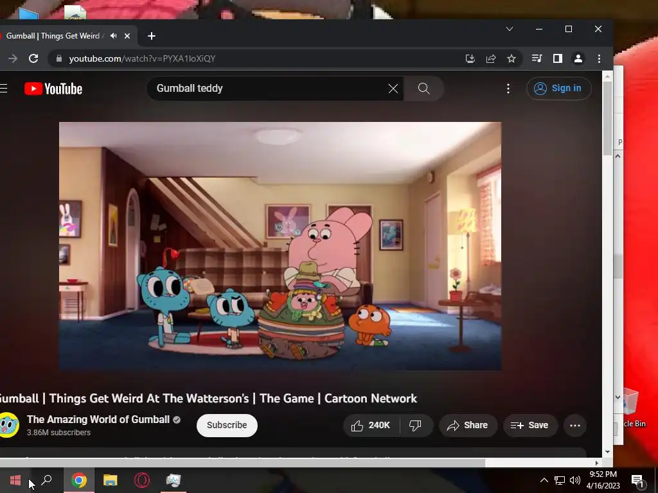The width and height of the screenshot is (658, 493).
Task: Click the Gumball channel avatar
Action: [8, 425]
